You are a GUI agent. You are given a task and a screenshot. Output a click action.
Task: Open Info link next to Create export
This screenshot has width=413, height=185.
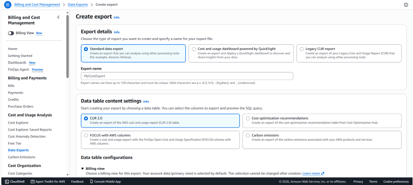[116, 18]
